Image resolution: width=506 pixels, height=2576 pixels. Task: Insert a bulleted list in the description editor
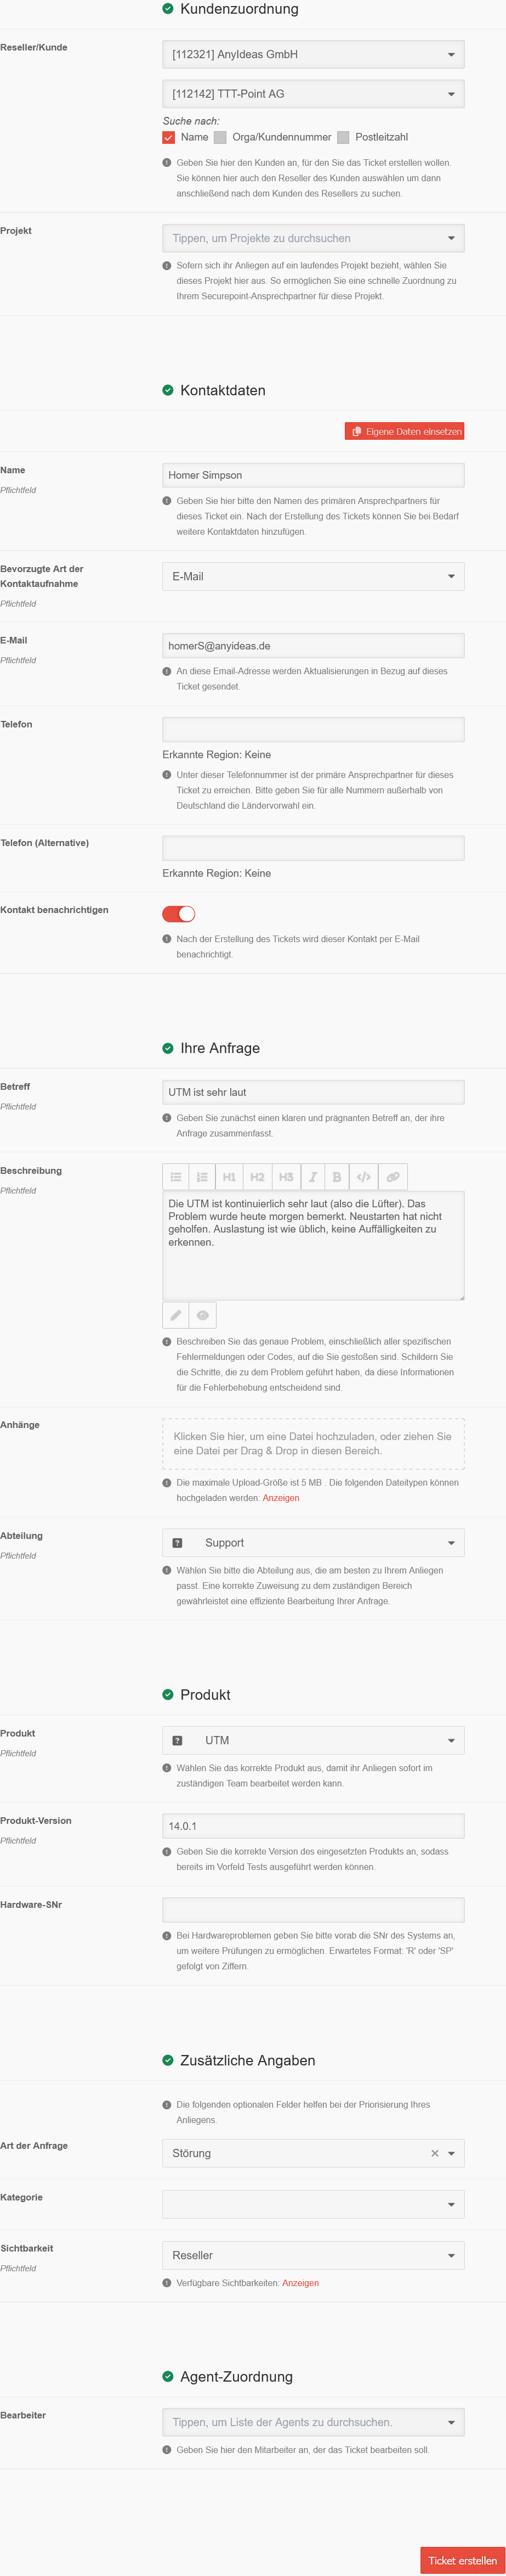(x=175, y=1177)
